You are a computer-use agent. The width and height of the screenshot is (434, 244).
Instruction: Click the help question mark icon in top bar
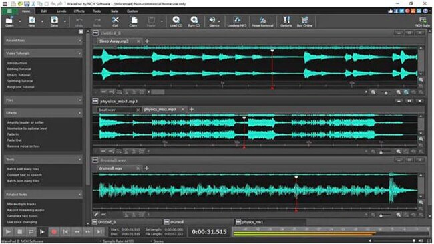click(x=425, y=11)
